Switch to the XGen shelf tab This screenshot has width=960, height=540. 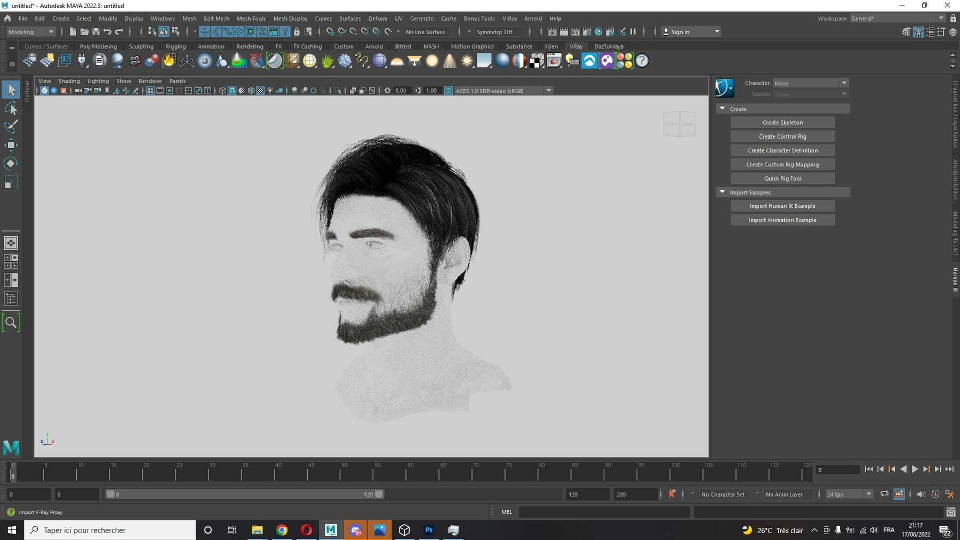coord(551,46)
